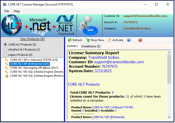Click the yellow lightning bolt icon

pyautogui.click(x=110, y=40)
